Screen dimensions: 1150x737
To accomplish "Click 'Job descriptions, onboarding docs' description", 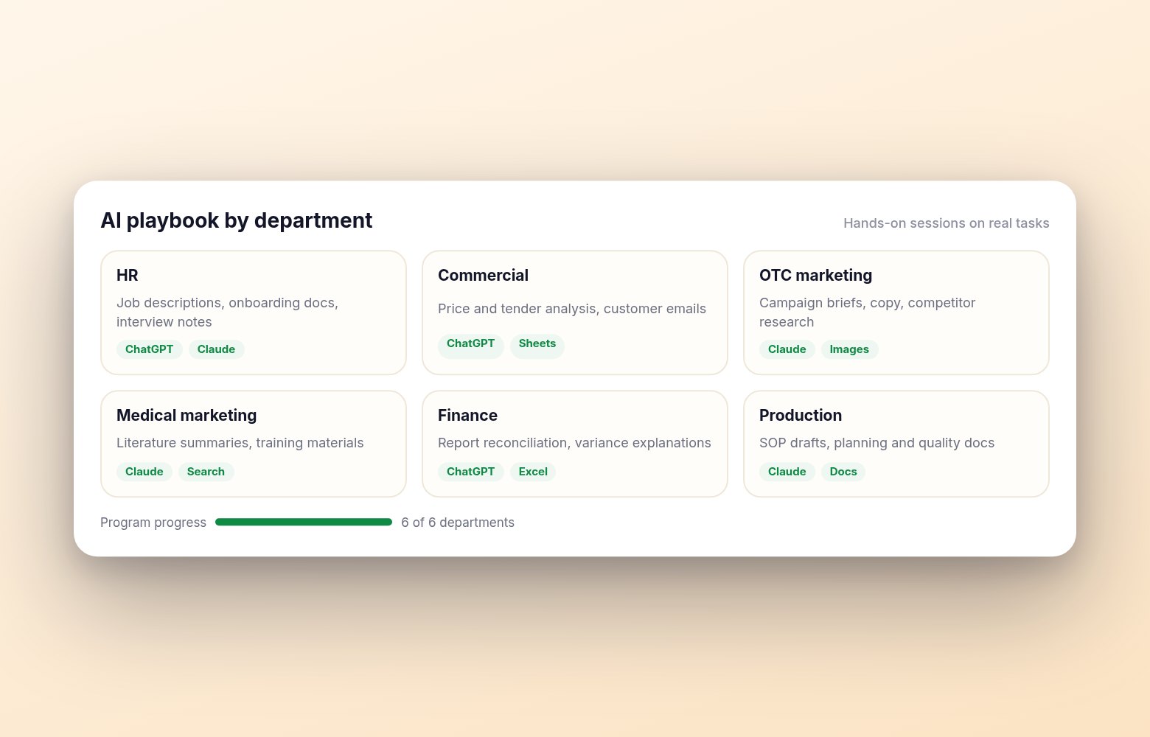I will pos(227,312).
